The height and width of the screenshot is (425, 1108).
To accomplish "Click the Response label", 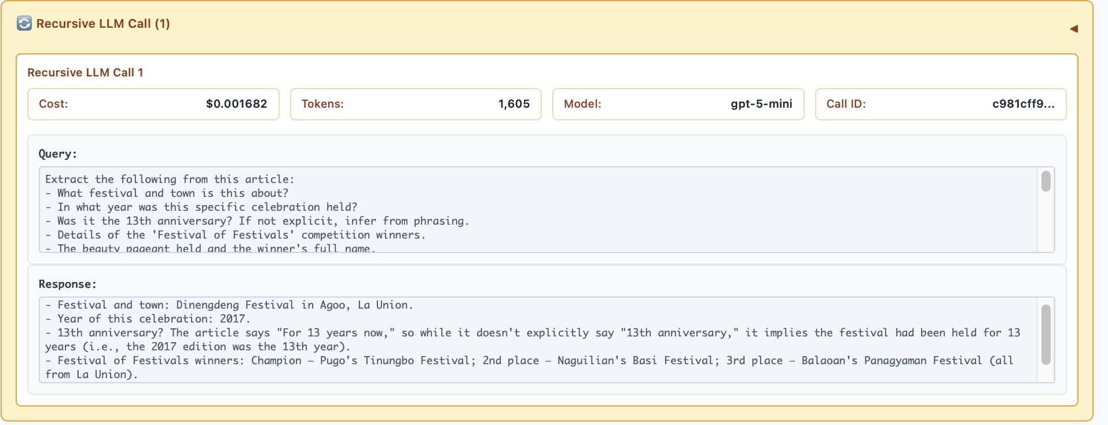I will point(67,284).
